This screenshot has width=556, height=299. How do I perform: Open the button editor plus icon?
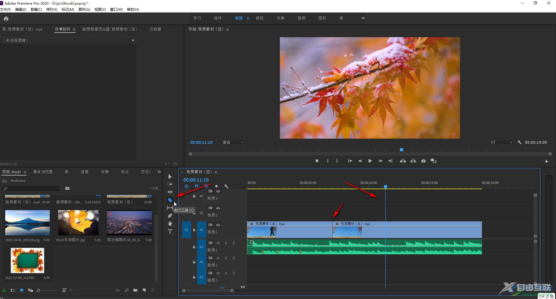(546, 161)
